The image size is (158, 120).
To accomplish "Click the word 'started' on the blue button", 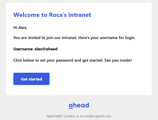I will [35, 79].
